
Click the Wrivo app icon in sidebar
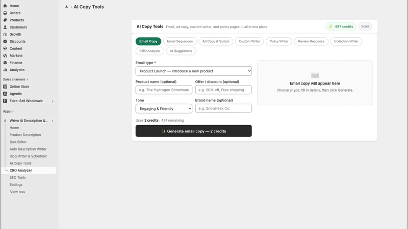(5, 121)
